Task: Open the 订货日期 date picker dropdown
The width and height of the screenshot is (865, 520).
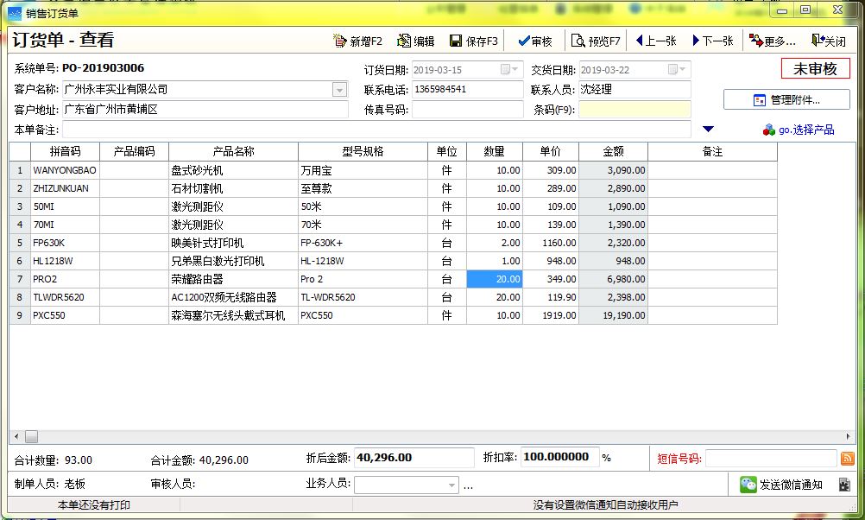Action: [x=509, y=70]
